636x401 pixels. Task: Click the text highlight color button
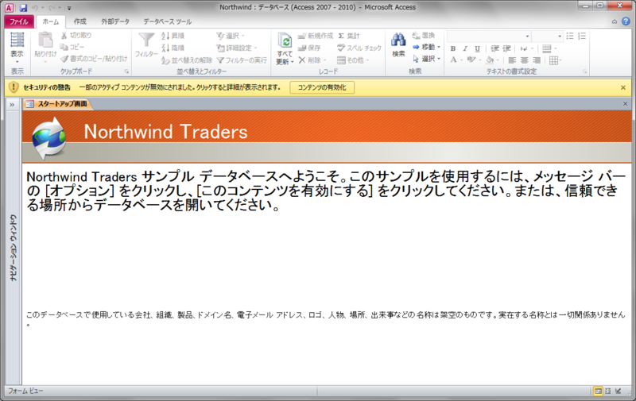click(471, 60)
